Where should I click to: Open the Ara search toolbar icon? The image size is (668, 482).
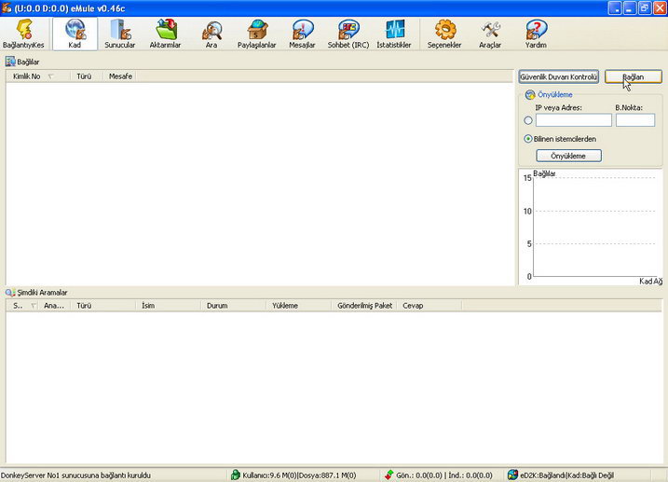coord(211,34)
